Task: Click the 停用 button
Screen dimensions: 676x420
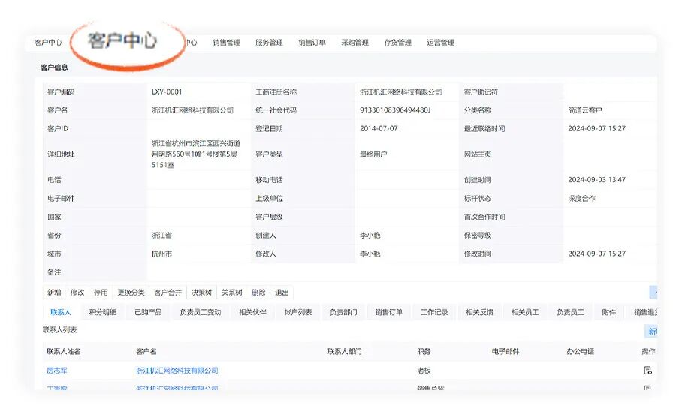Action: pyautogui.click(x=101, y=292)
